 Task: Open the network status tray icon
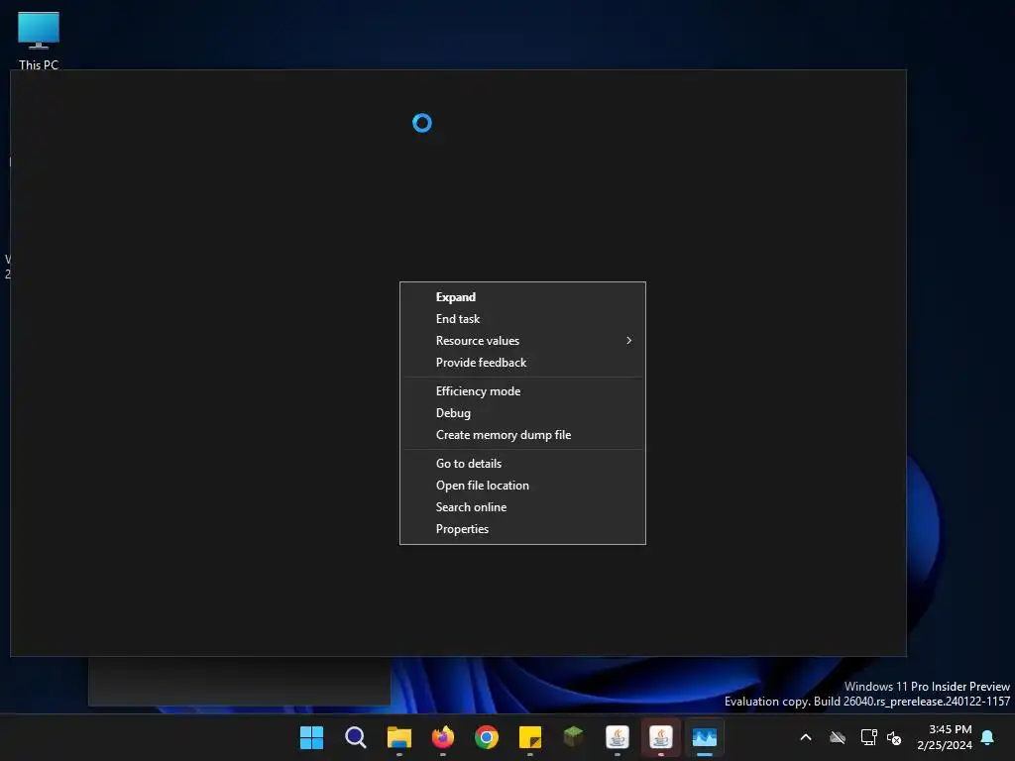[x=868, y=737]
